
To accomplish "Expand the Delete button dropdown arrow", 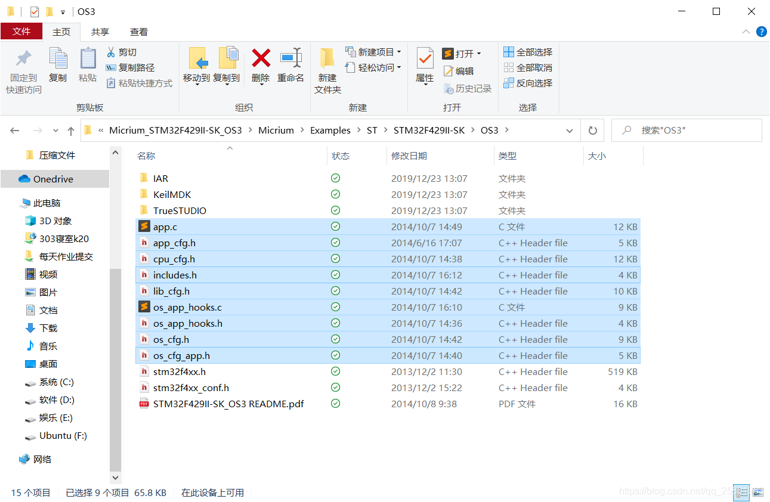I will coord(261,85).
